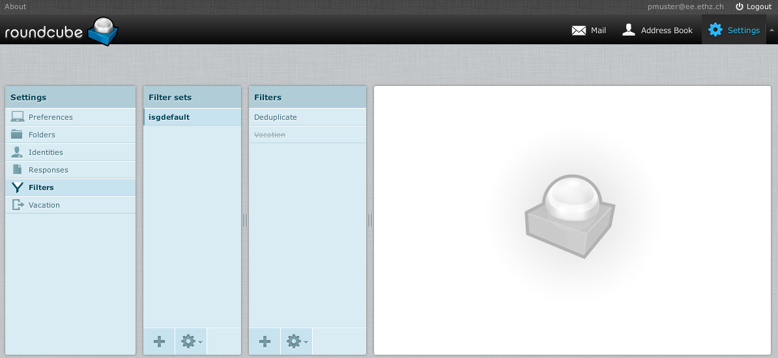Open Folders settings
Image resolution: width=778 pixels, height=358 pixels.
pyautogui.click(x=70, y=134)
